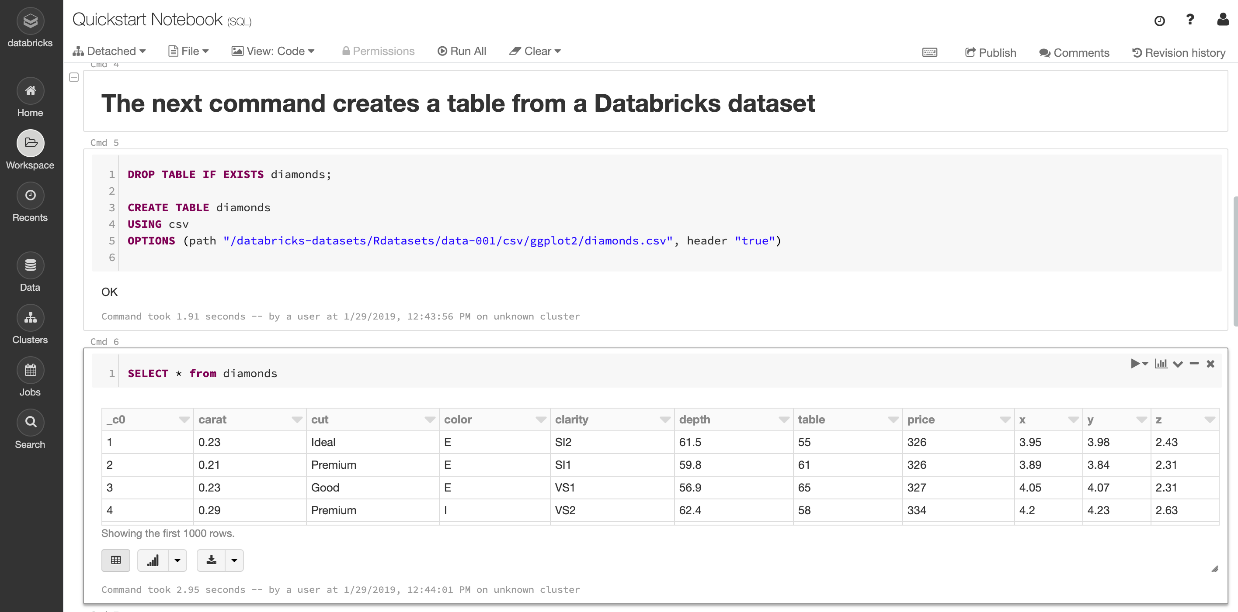Click price cell '334'

pyautogui.click(x=958, y=510)
